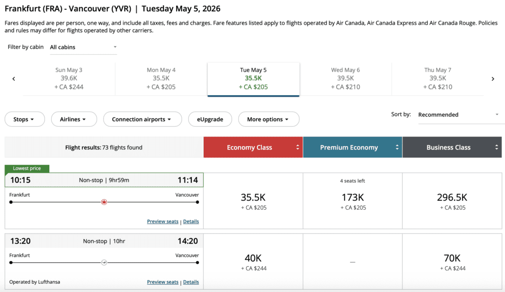This screenshot has width=505, height=292.
Task: Click previous dates arrow in date carousel
Action: click(x=14, y=79)
